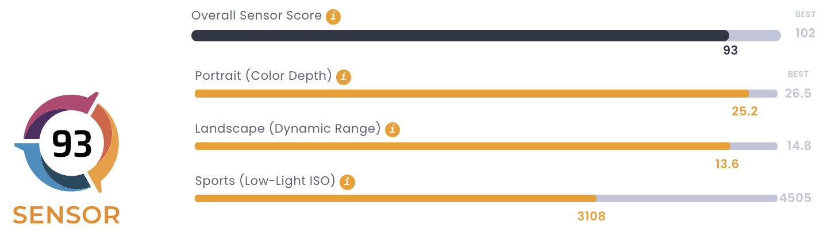831x232 pixels.
Task: Click the best low-light ISO value 4505
Action: click(795, 199)
